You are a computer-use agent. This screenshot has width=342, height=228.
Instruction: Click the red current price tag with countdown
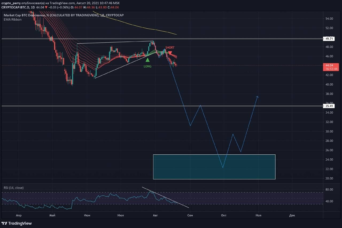(332, 67)
